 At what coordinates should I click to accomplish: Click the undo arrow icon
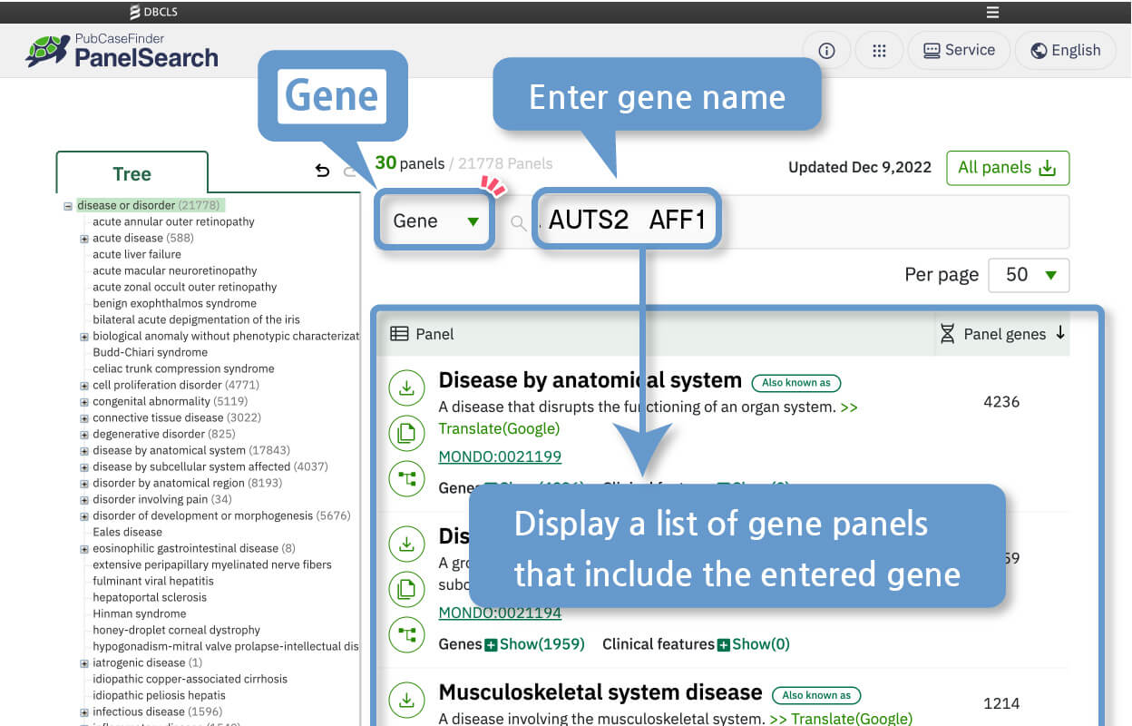pos(322,171)
